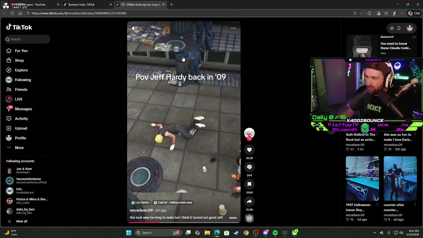Open Discord from the taskbar
Viewport: 423px width, 238px height.
click(265, 233)
